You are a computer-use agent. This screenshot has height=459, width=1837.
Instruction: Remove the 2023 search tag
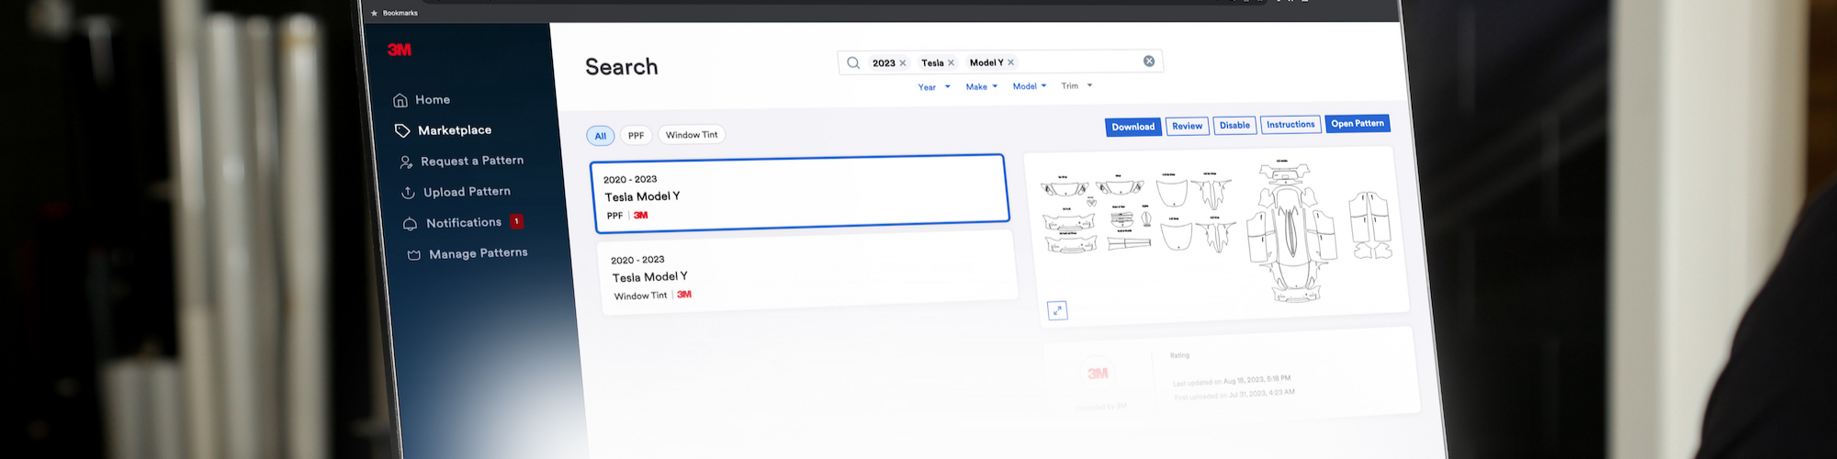(x=903, y=63)
